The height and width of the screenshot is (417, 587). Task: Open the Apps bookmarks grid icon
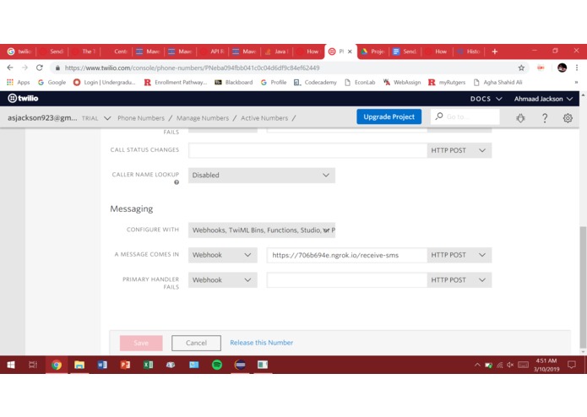tap(10, 82)
